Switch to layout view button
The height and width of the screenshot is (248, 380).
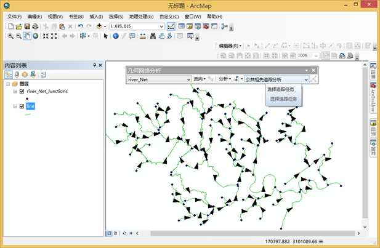[x=116, y=233]
